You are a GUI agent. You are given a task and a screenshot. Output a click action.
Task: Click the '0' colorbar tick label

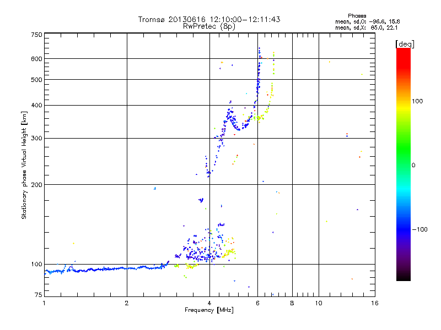pyautogui.click(x=413, y=165)
